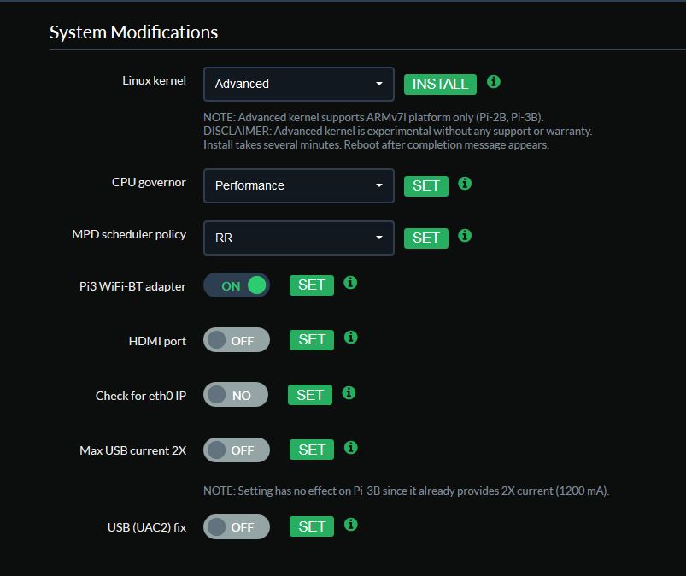Open info icon next to Linux kernel INSTALL
This screenshot has height=576, width=686.
tap(494, 82)
